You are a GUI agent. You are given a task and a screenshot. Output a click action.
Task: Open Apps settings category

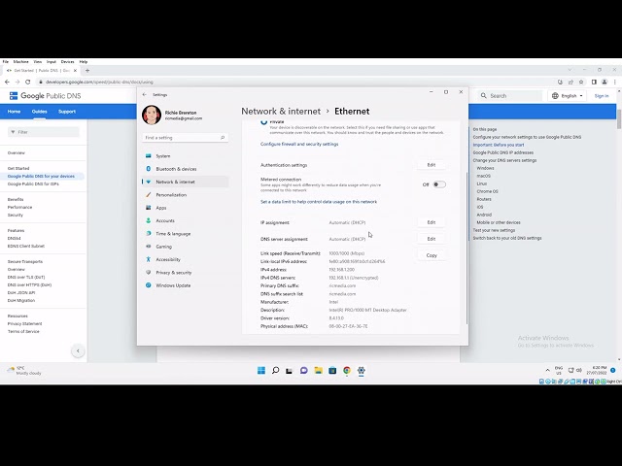(161, 208)
